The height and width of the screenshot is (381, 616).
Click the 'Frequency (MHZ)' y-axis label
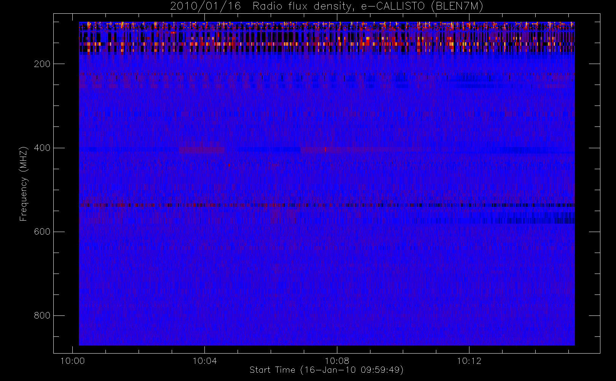[24, 184]
